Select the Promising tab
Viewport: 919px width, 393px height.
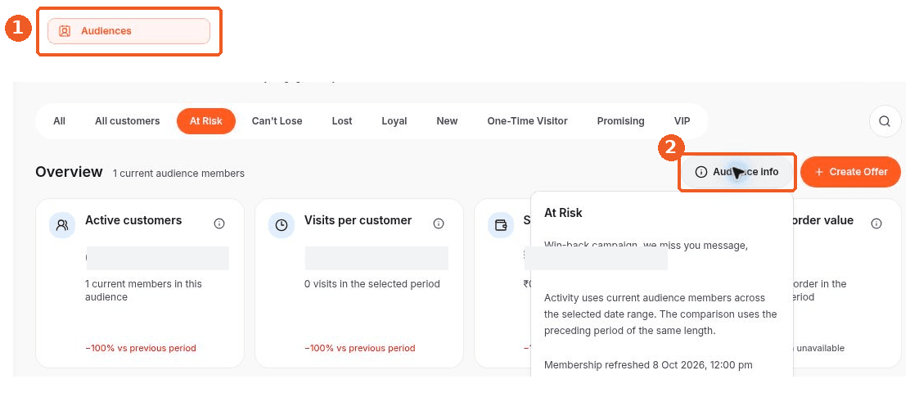click(620, 121)
